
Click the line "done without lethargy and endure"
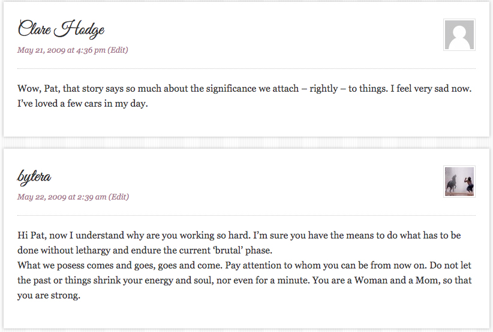click(145, 250)
